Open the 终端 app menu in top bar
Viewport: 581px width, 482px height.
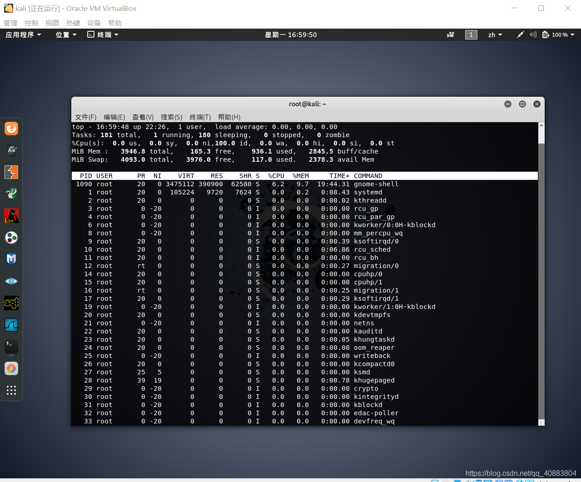103,35
